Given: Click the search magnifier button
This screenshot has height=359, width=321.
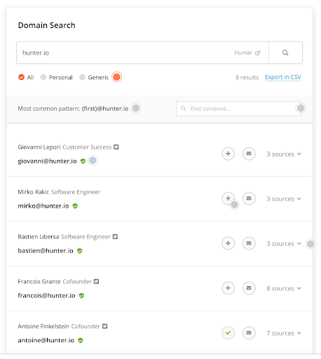Looking at the screenshot, I should pos(285,53).
